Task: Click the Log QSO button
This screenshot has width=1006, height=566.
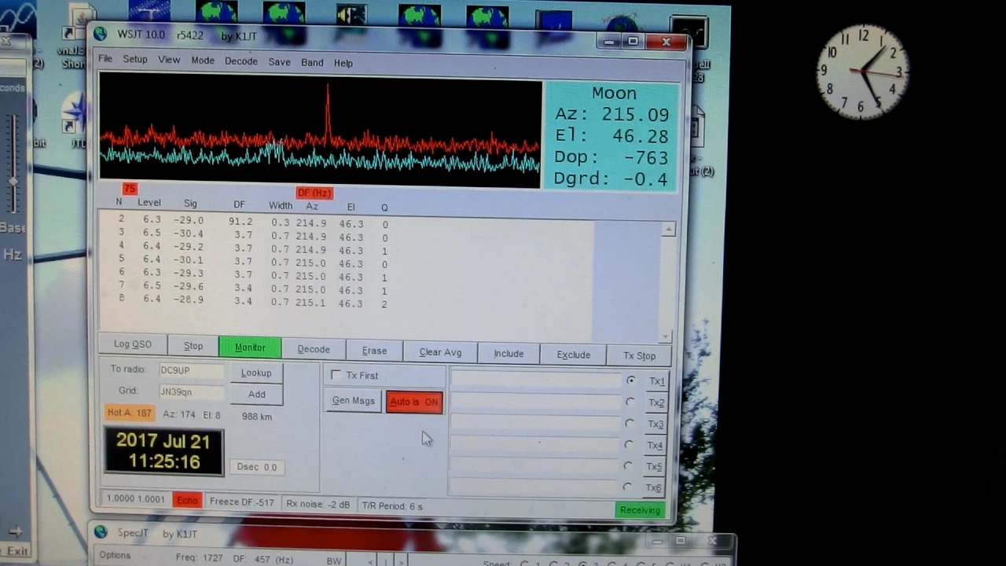Action: (x=133, y=344)
